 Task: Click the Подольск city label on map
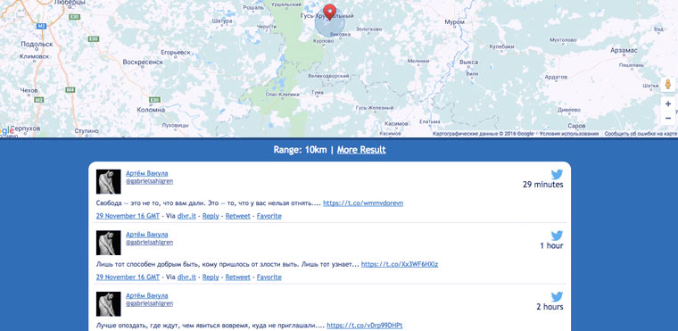click(x=37, y=44)
